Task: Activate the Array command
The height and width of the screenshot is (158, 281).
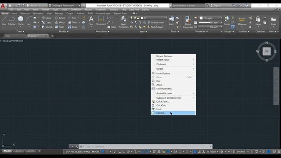Action: point(72,27)
